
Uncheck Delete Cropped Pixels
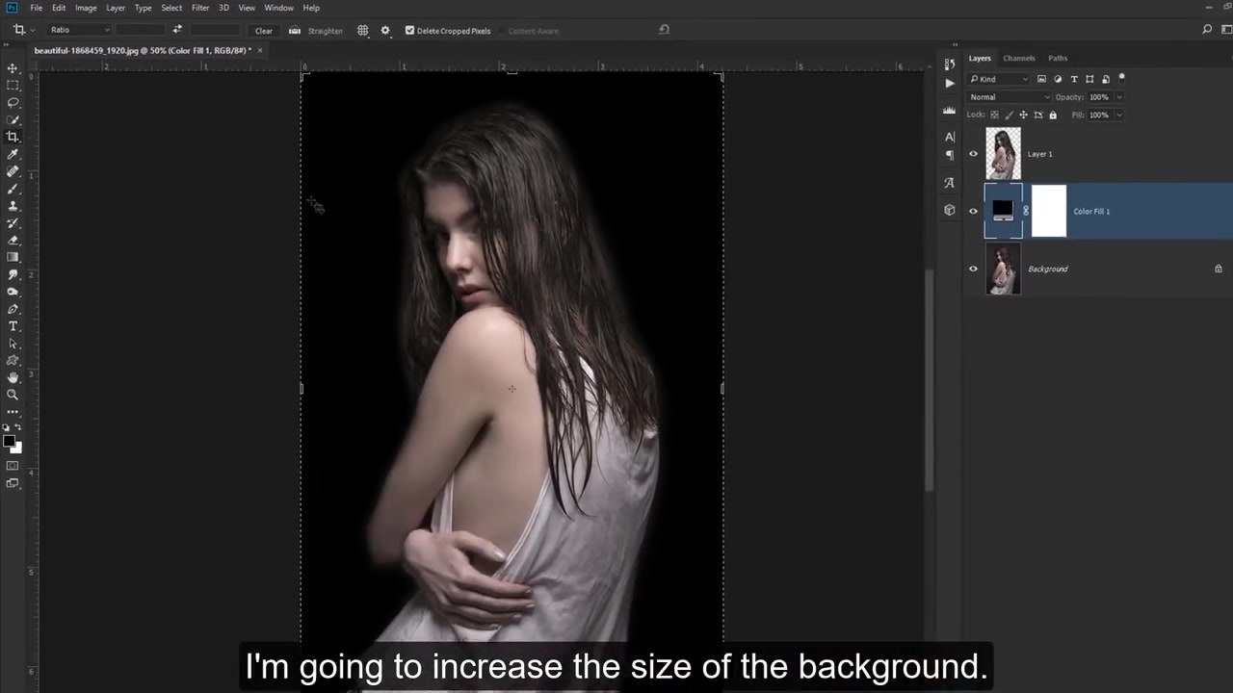point(409,30)
